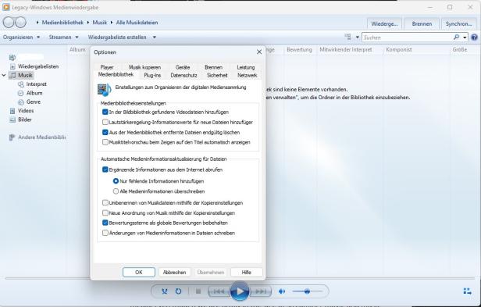Open the Synchronisieren pane tab

(459, 23)
